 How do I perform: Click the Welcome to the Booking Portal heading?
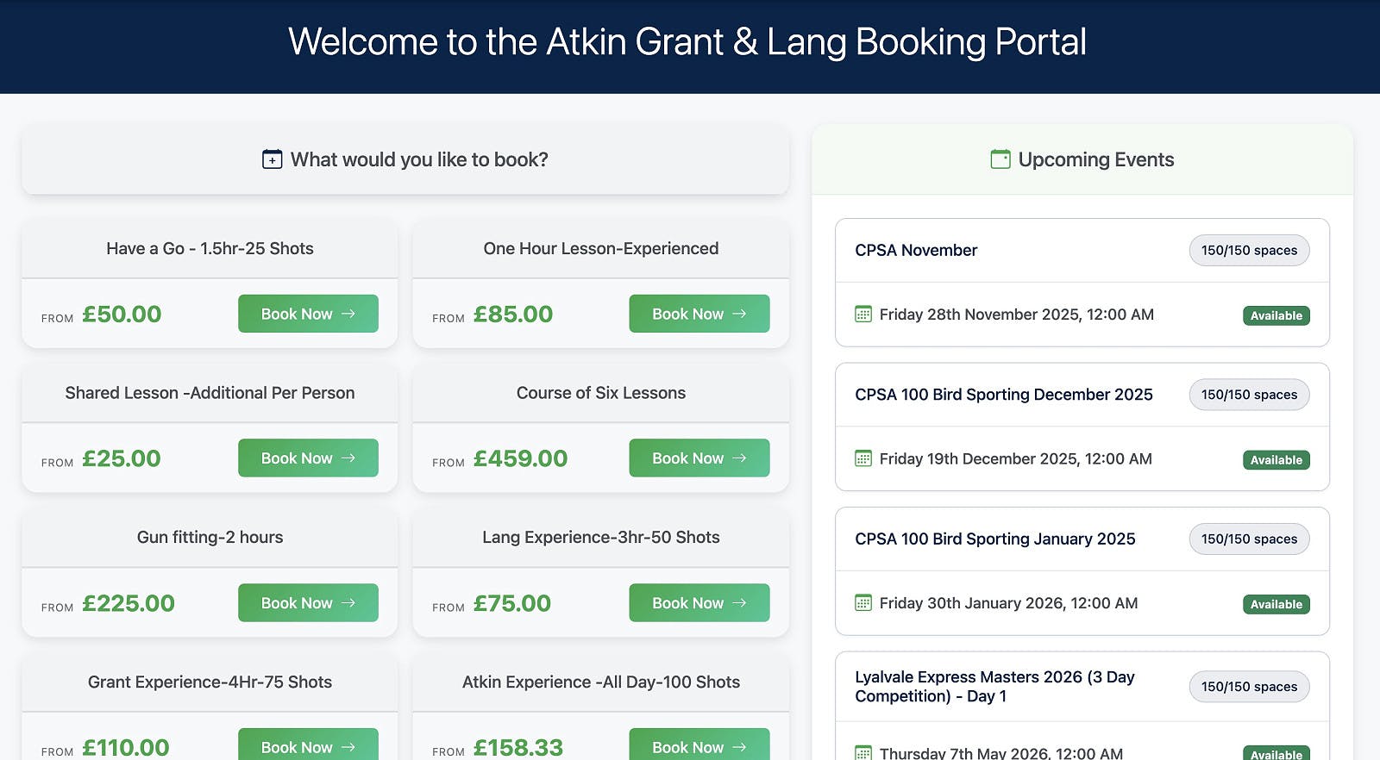click(687, 41)
